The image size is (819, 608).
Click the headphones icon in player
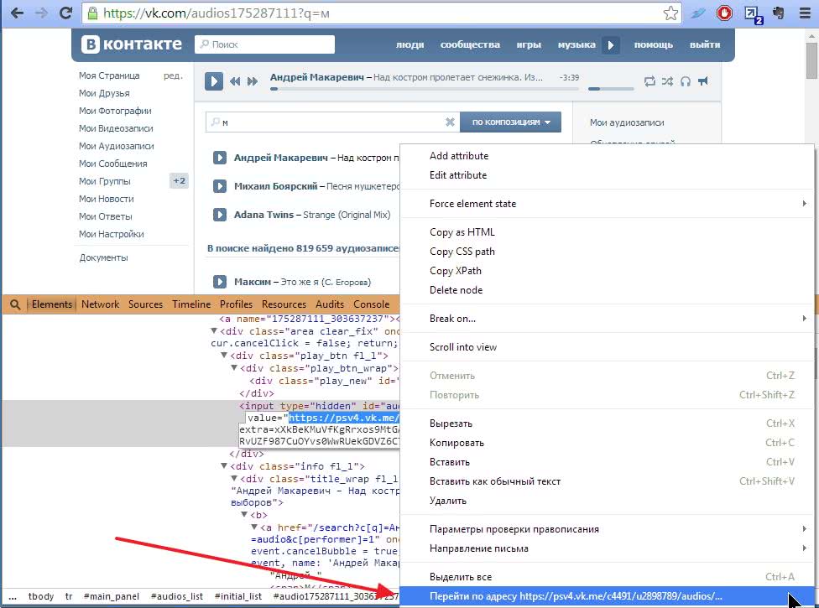(x=686, y=81)
